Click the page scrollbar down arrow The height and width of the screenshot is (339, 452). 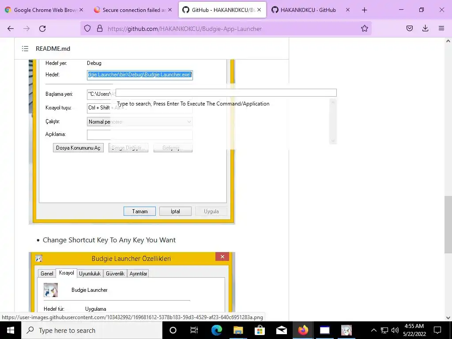click(x=448, y=318)
